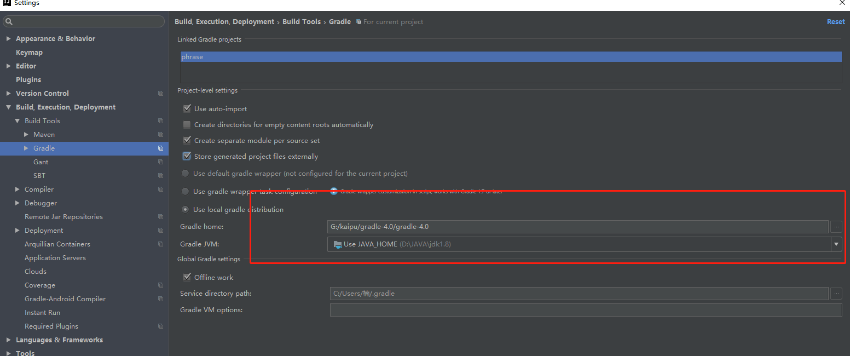Viewport: 850px width, 356px height.
Task: Expand the Maven node arrow
Action: [26, 135]
